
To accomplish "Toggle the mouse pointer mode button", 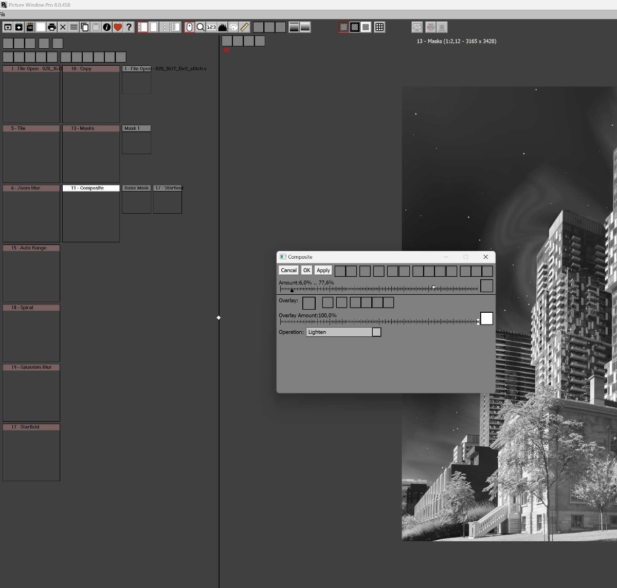I will pos(189,27).
